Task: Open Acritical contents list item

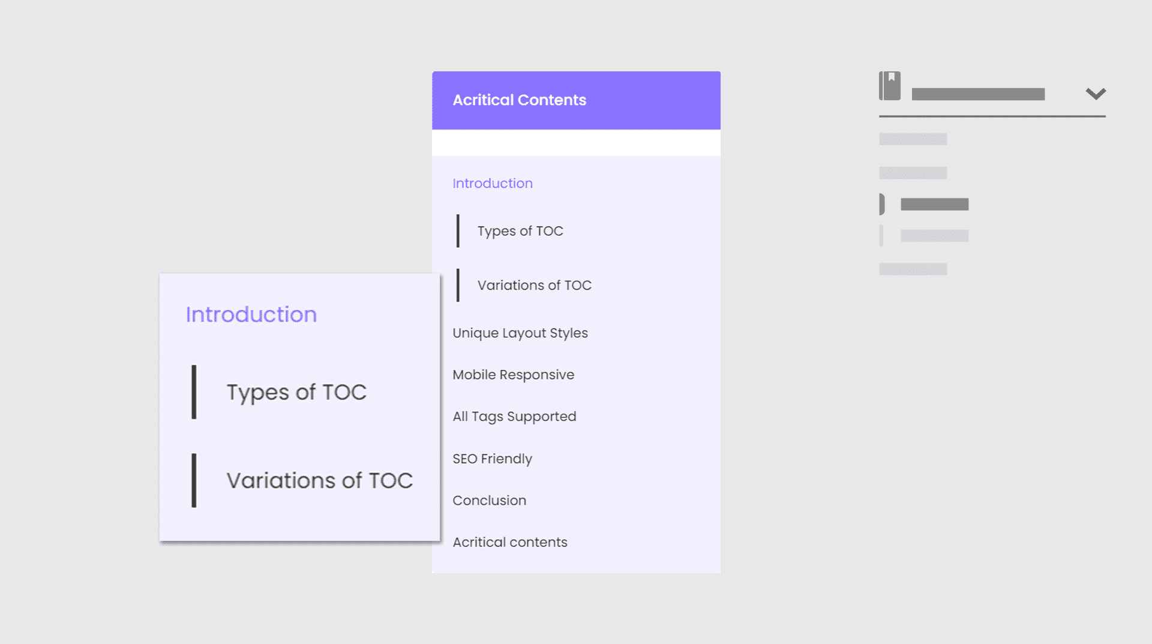Action: pos(509,542)
